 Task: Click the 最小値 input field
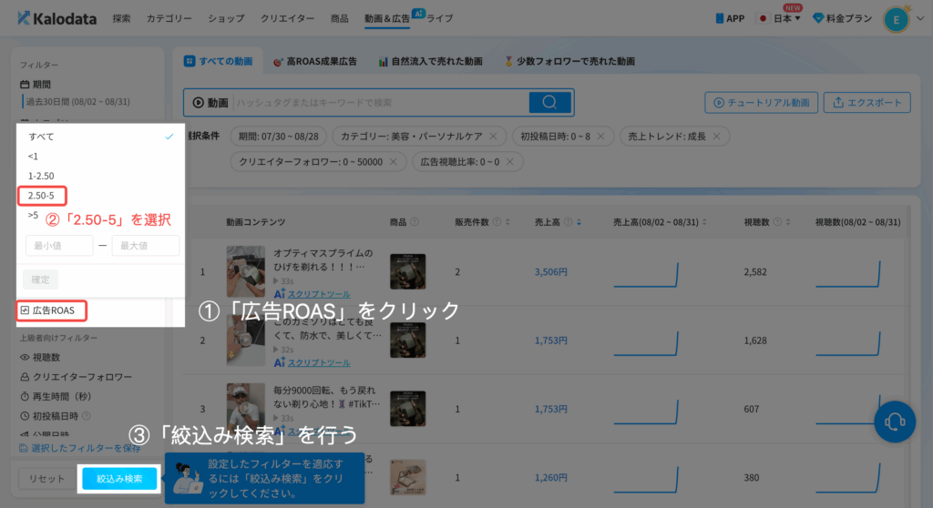[59, 245]
